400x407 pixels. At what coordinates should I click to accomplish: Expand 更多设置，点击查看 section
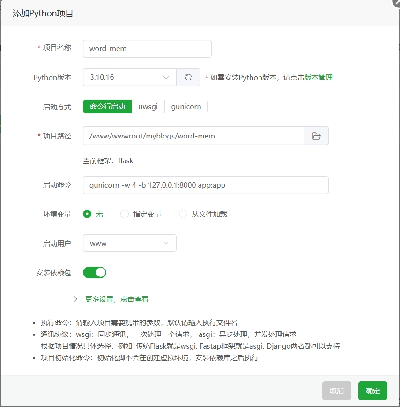pos(117,299)
